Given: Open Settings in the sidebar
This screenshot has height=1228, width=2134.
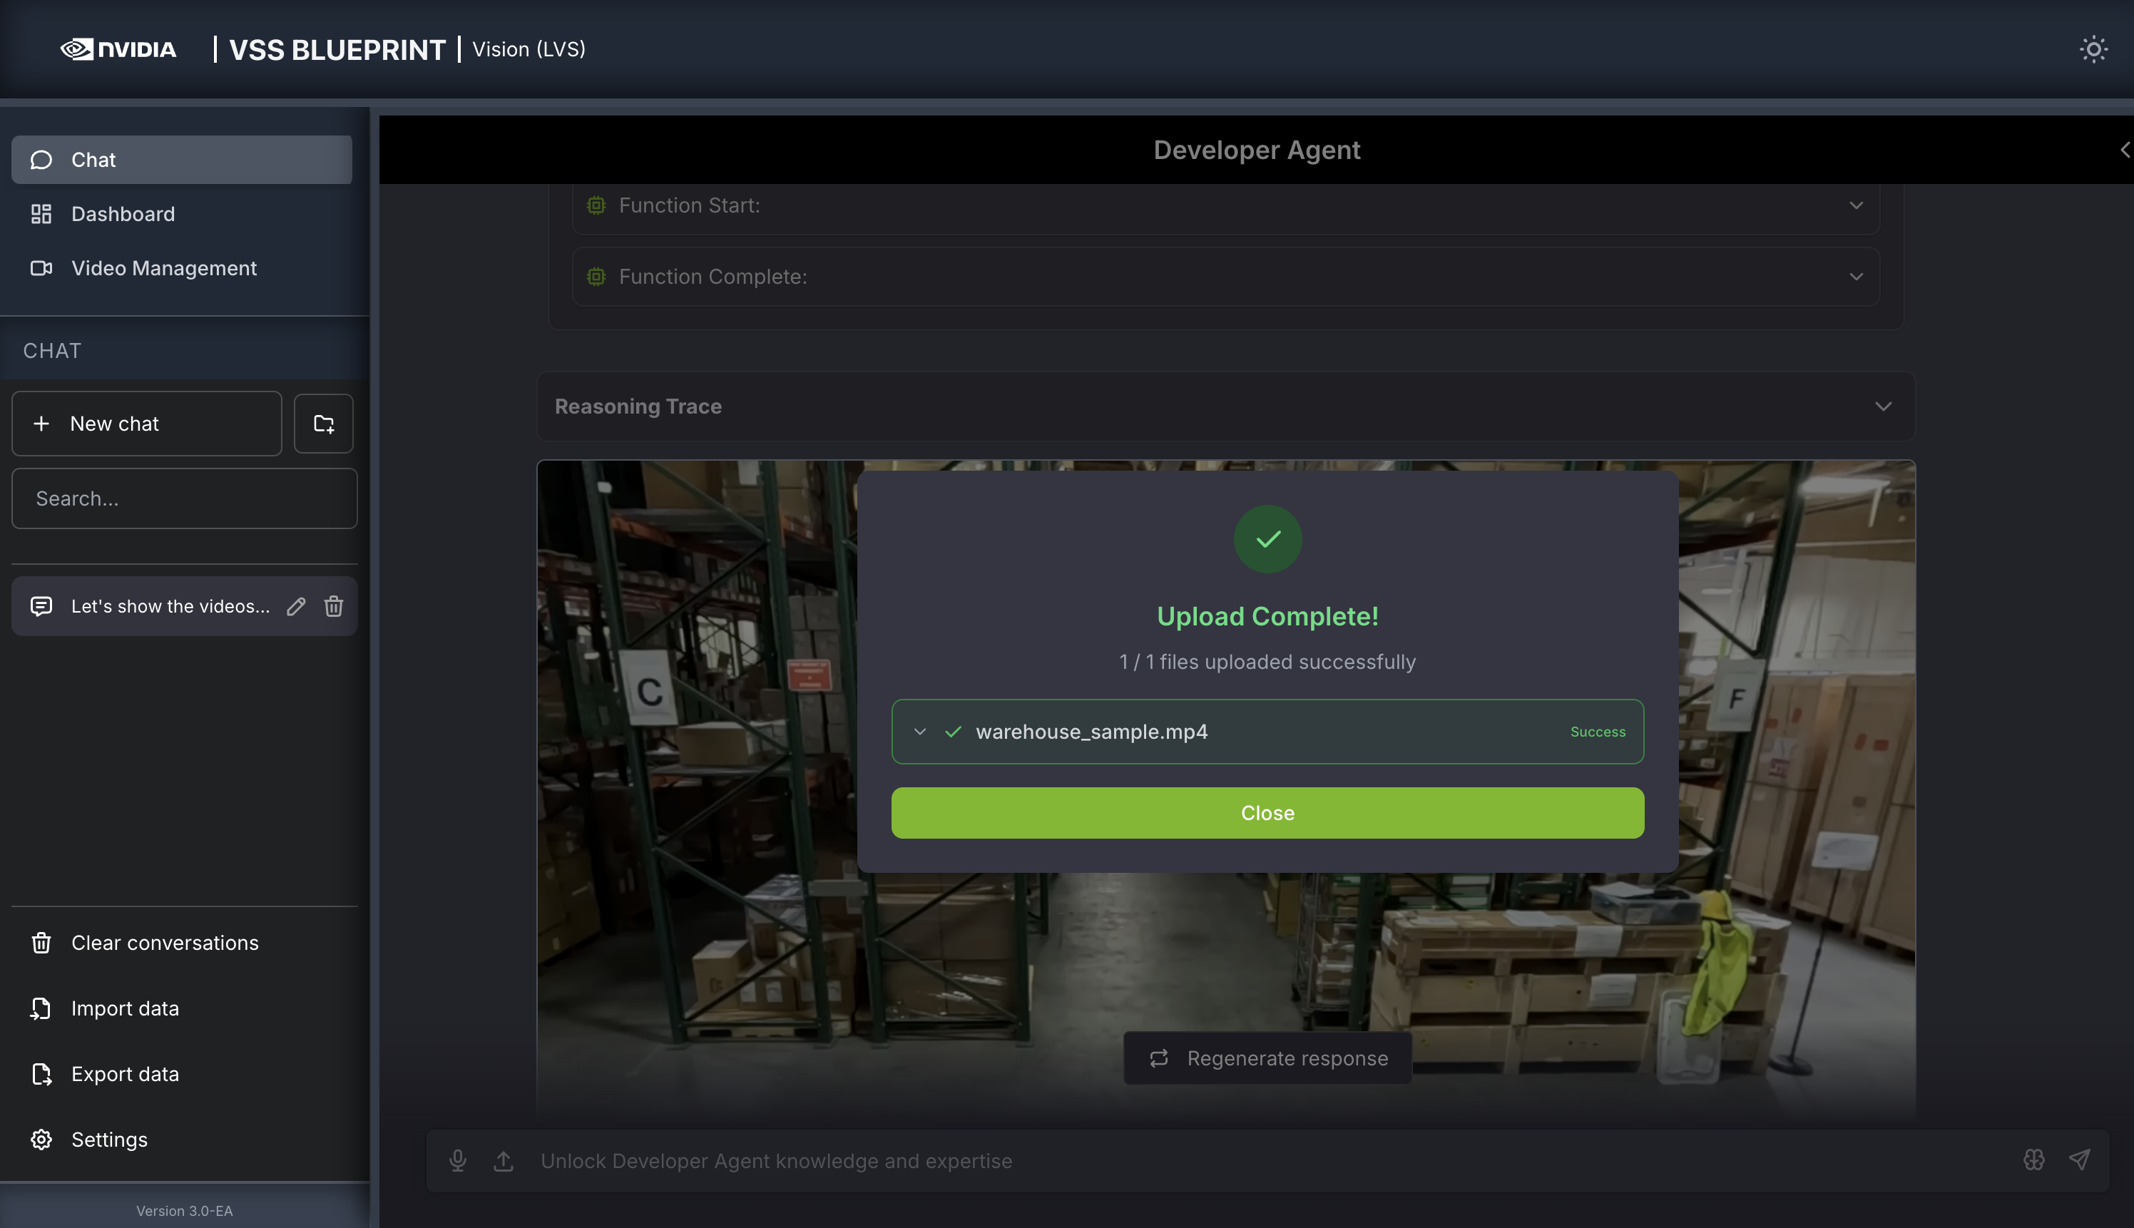Looking at the screenshot, I should click(109, 1140).
